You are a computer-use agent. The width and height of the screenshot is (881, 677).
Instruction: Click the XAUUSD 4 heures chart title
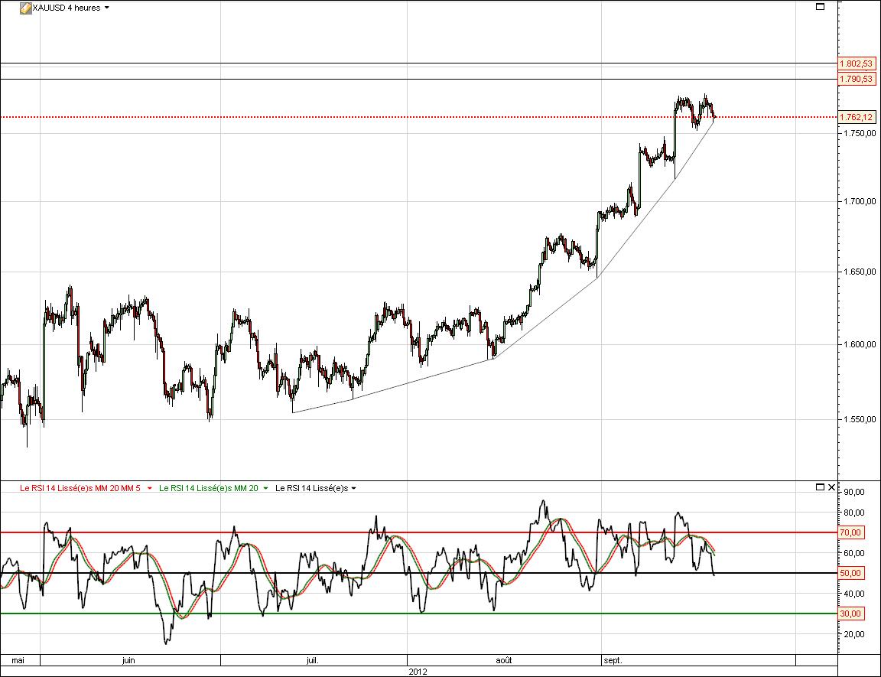pyautogui.click(x=67, y=8)
